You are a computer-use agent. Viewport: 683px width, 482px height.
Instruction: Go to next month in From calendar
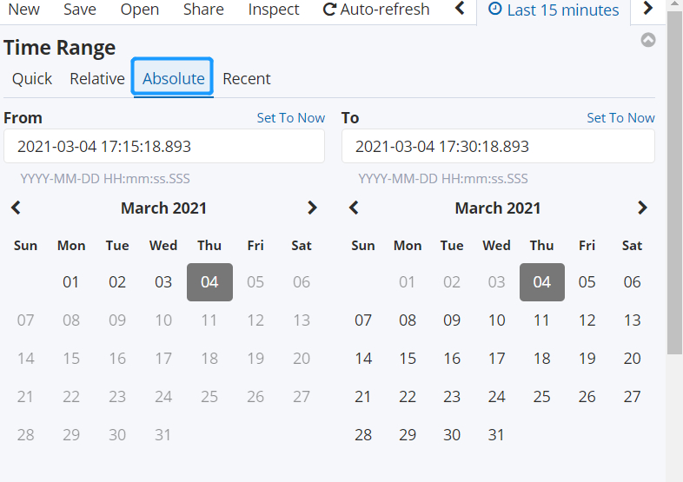pyautogui.click(x=312, y=208)
